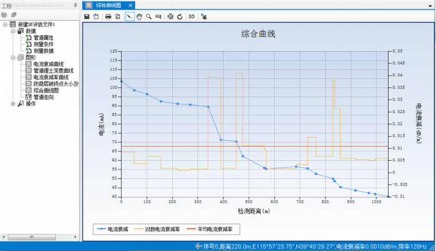Click the chart title 综合曲线

[258, 34]
